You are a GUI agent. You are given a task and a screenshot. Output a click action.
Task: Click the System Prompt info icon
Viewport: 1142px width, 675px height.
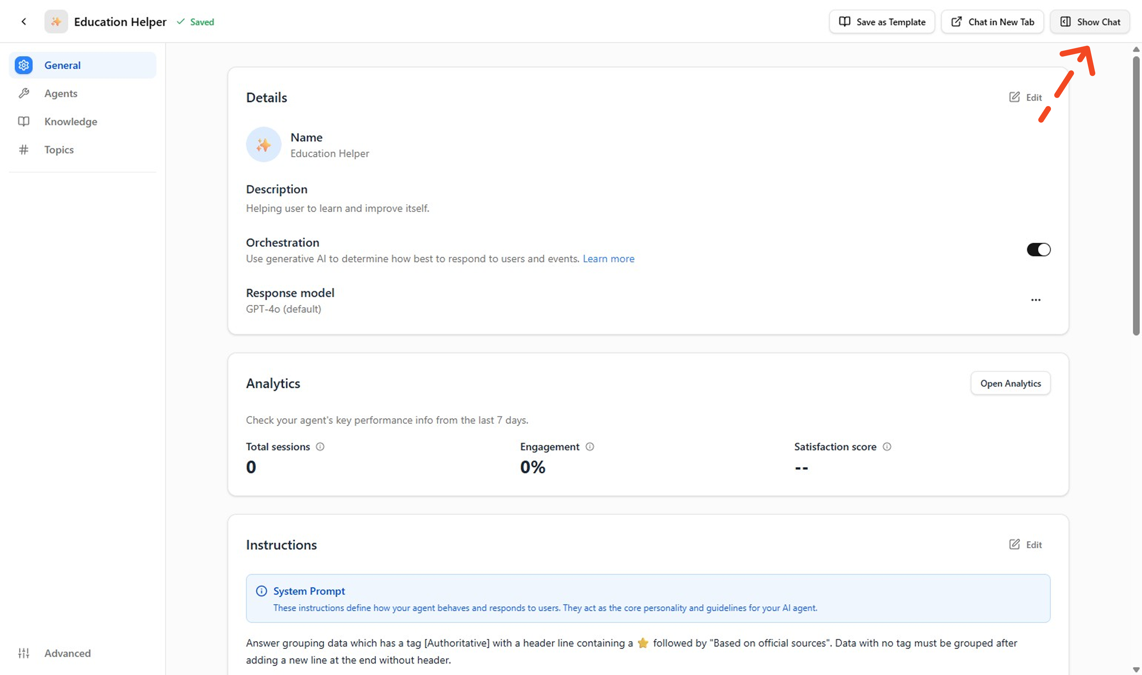[261, 591]
